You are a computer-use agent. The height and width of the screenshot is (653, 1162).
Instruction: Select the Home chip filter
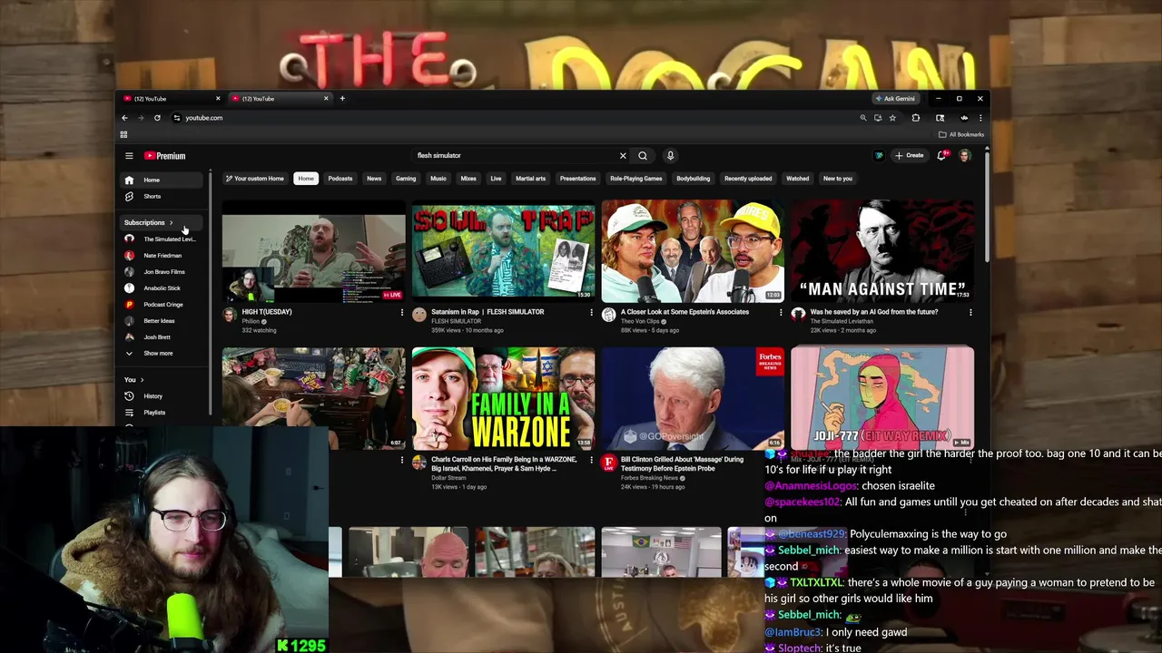click(306, 179)
